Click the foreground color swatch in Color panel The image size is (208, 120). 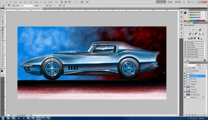185,13
